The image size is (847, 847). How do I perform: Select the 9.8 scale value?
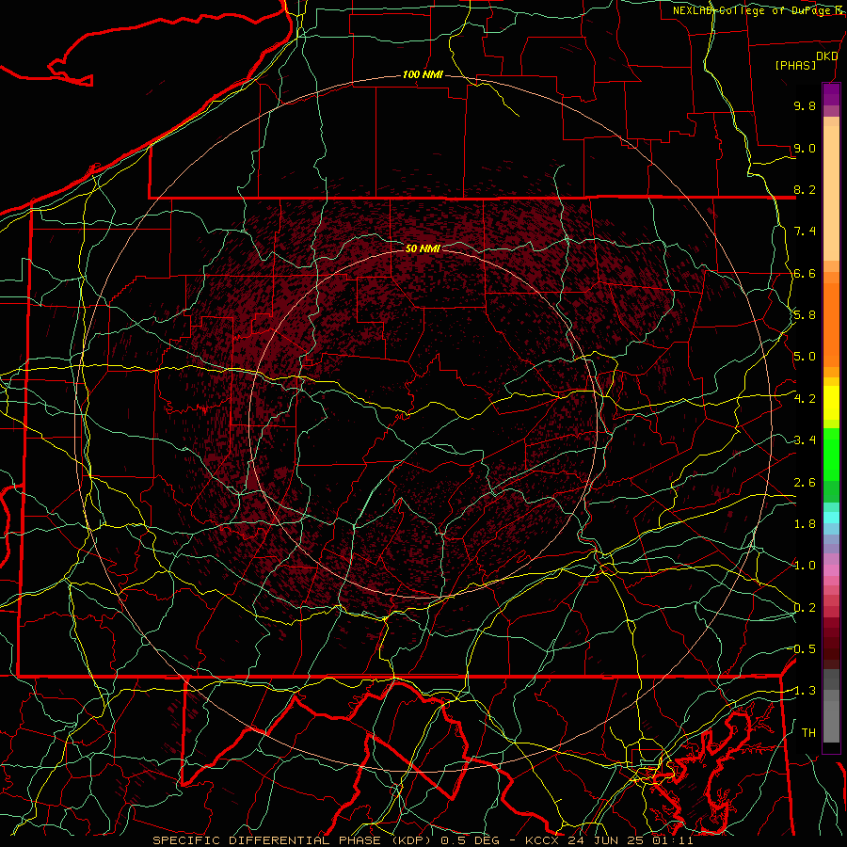click(805, 105)
